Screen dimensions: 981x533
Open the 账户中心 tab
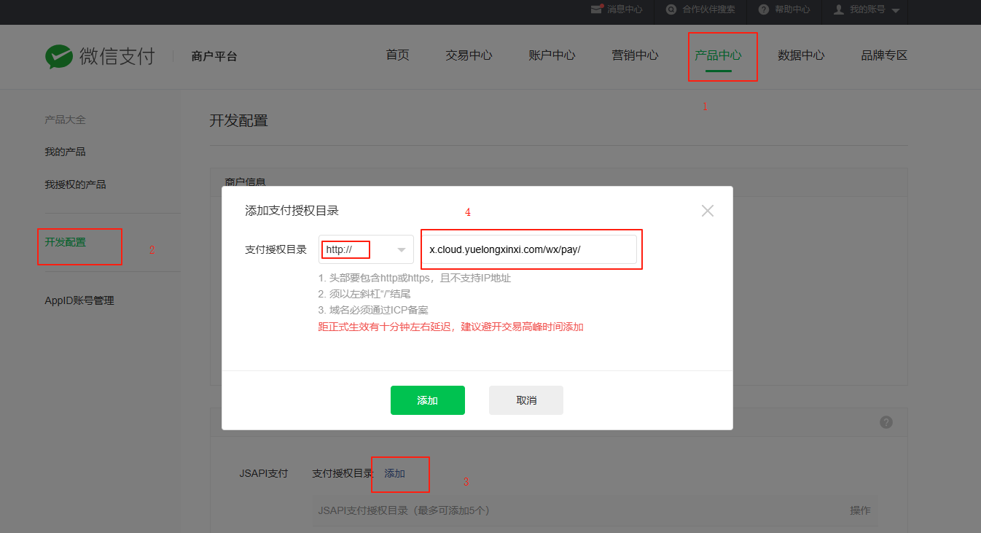pyautogui.click(x=552, y=55)
